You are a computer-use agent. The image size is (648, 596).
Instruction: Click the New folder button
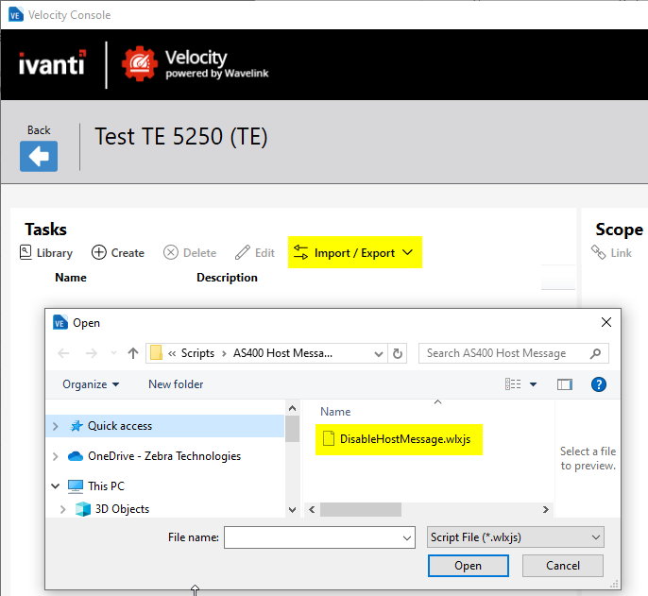(x=176, y=384)
